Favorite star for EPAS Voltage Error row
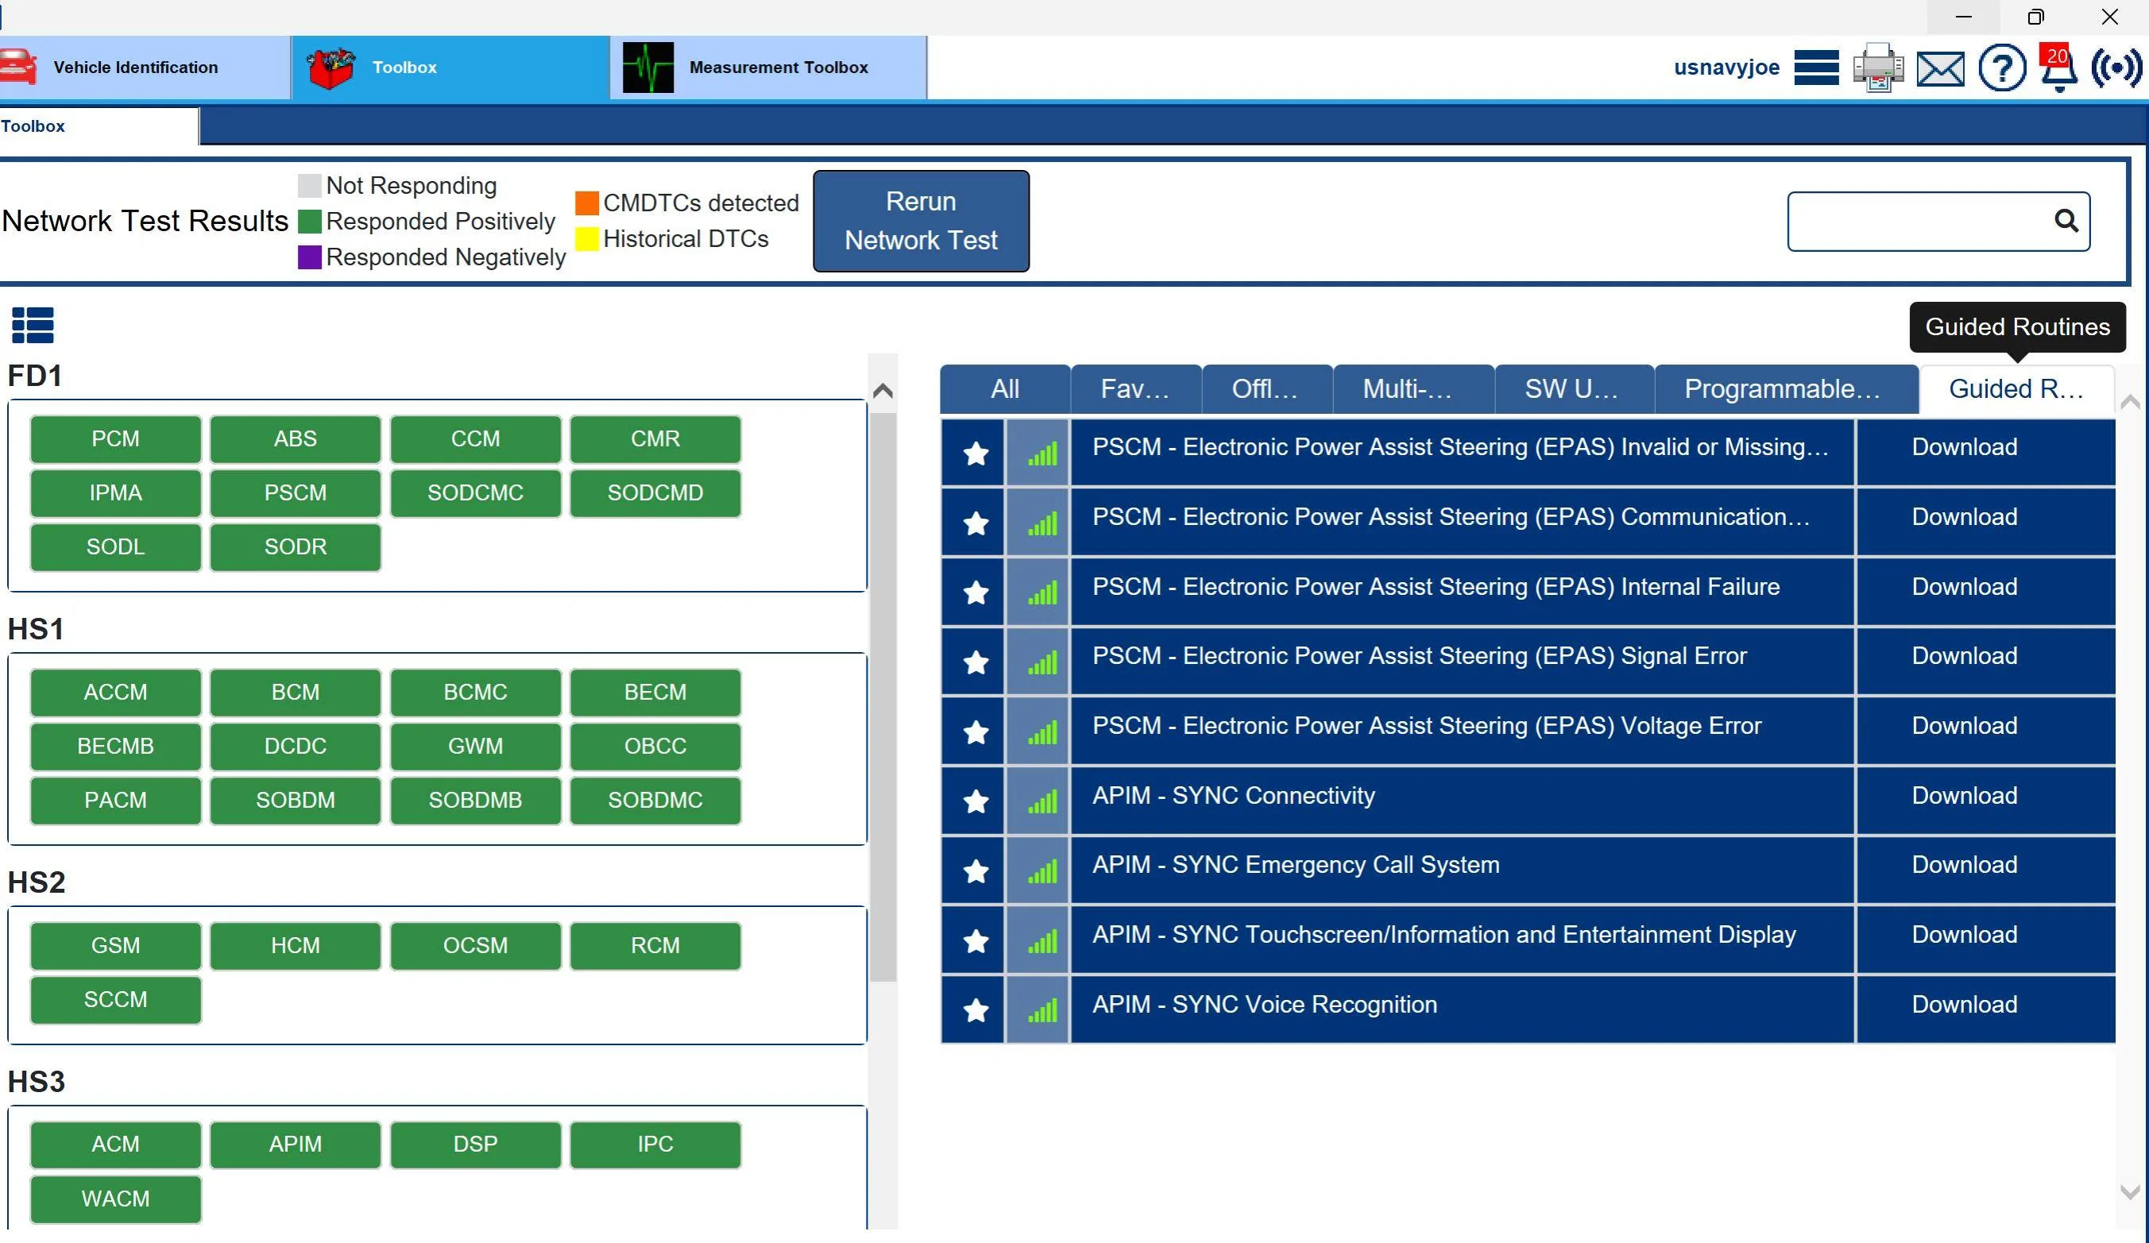Image resolution: width=2149 pixels, height=1243 pixels. [976, 732]
